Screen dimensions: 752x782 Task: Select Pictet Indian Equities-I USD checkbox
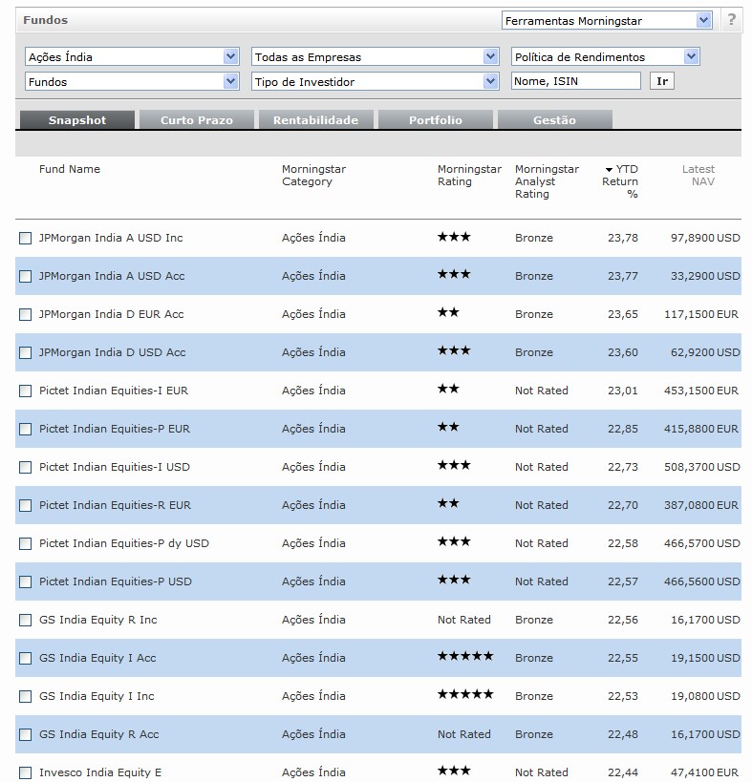pyautogui.click(x=25, y=467)
